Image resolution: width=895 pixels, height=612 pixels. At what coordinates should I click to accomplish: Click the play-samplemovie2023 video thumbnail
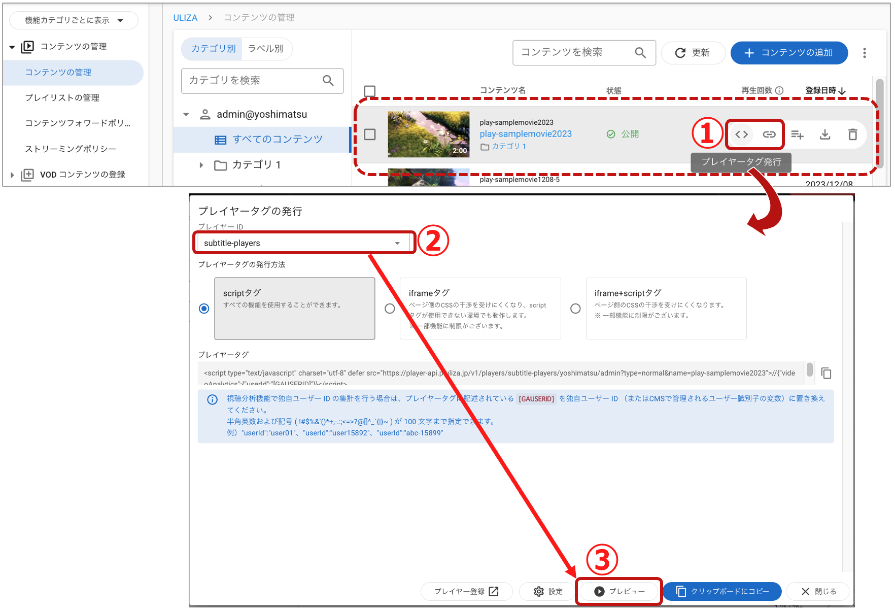pyautogui.click(x=429, y=134)
